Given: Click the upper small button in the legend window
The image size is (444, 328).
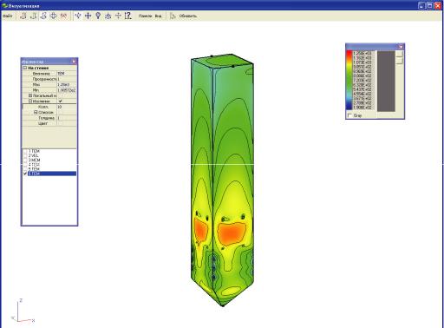Looking at the screenshot, I should [399, 54].
